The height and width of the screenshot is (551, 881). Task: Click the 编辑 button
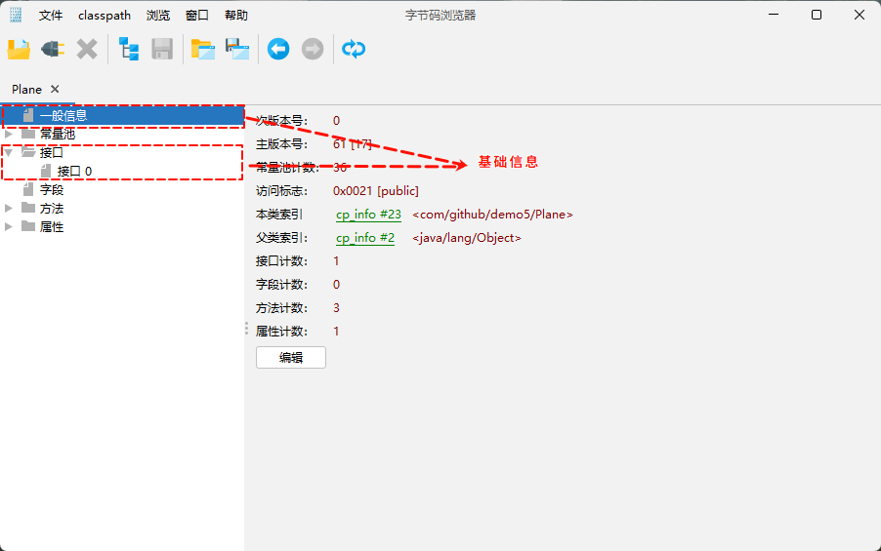[x=290, y=358]
